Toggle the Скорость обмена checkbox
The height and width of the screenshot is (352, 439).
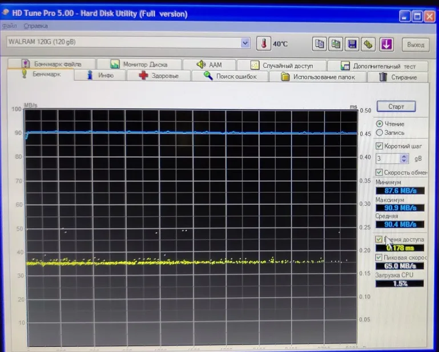(380, 172)
